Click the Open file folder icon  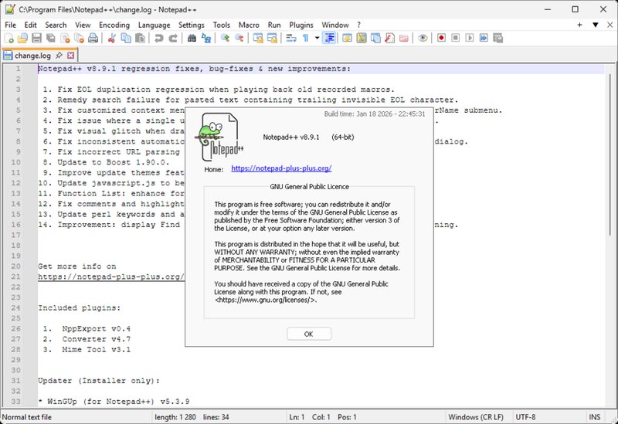(22, 38)
